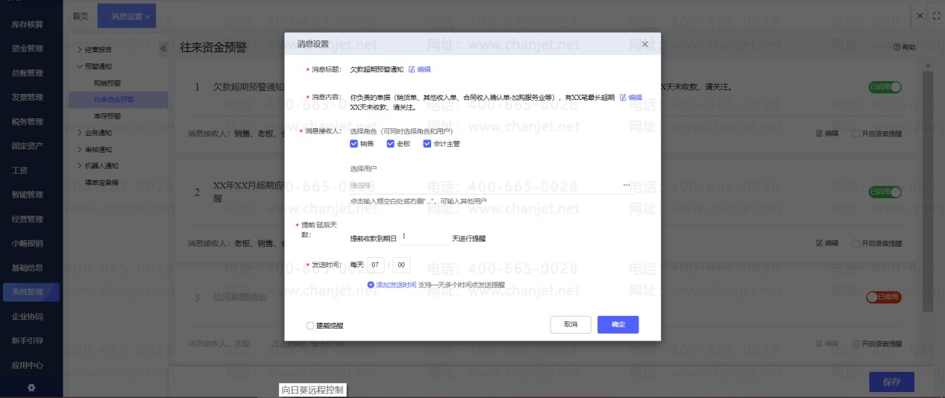Click the edit icon beside 消息内容 text
The width and height of the screenshot is (945, 398).
(623, 98)
